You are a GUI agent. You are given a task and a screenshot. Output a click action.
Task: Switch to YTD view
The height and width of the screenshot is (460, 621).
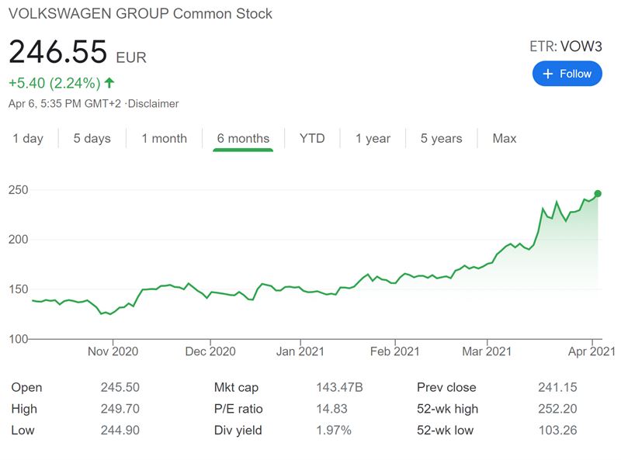[312, 139]
